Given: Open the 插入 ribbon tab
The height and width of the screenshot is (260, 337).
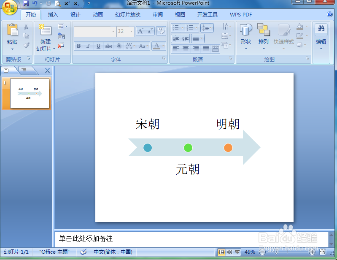Looking at the screenshot, I should point(53,15).
